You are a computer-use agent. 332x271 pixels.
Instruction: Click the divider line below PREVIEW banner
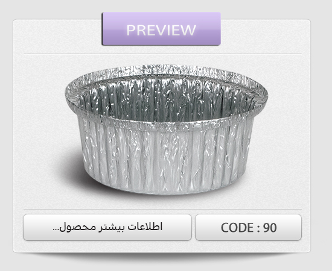[162, 54]
